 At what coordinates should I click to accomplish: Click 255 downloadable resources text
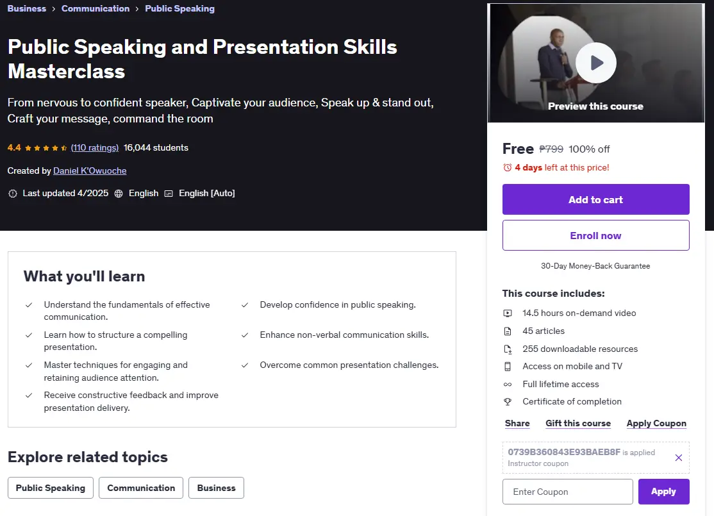coord(580,349)
